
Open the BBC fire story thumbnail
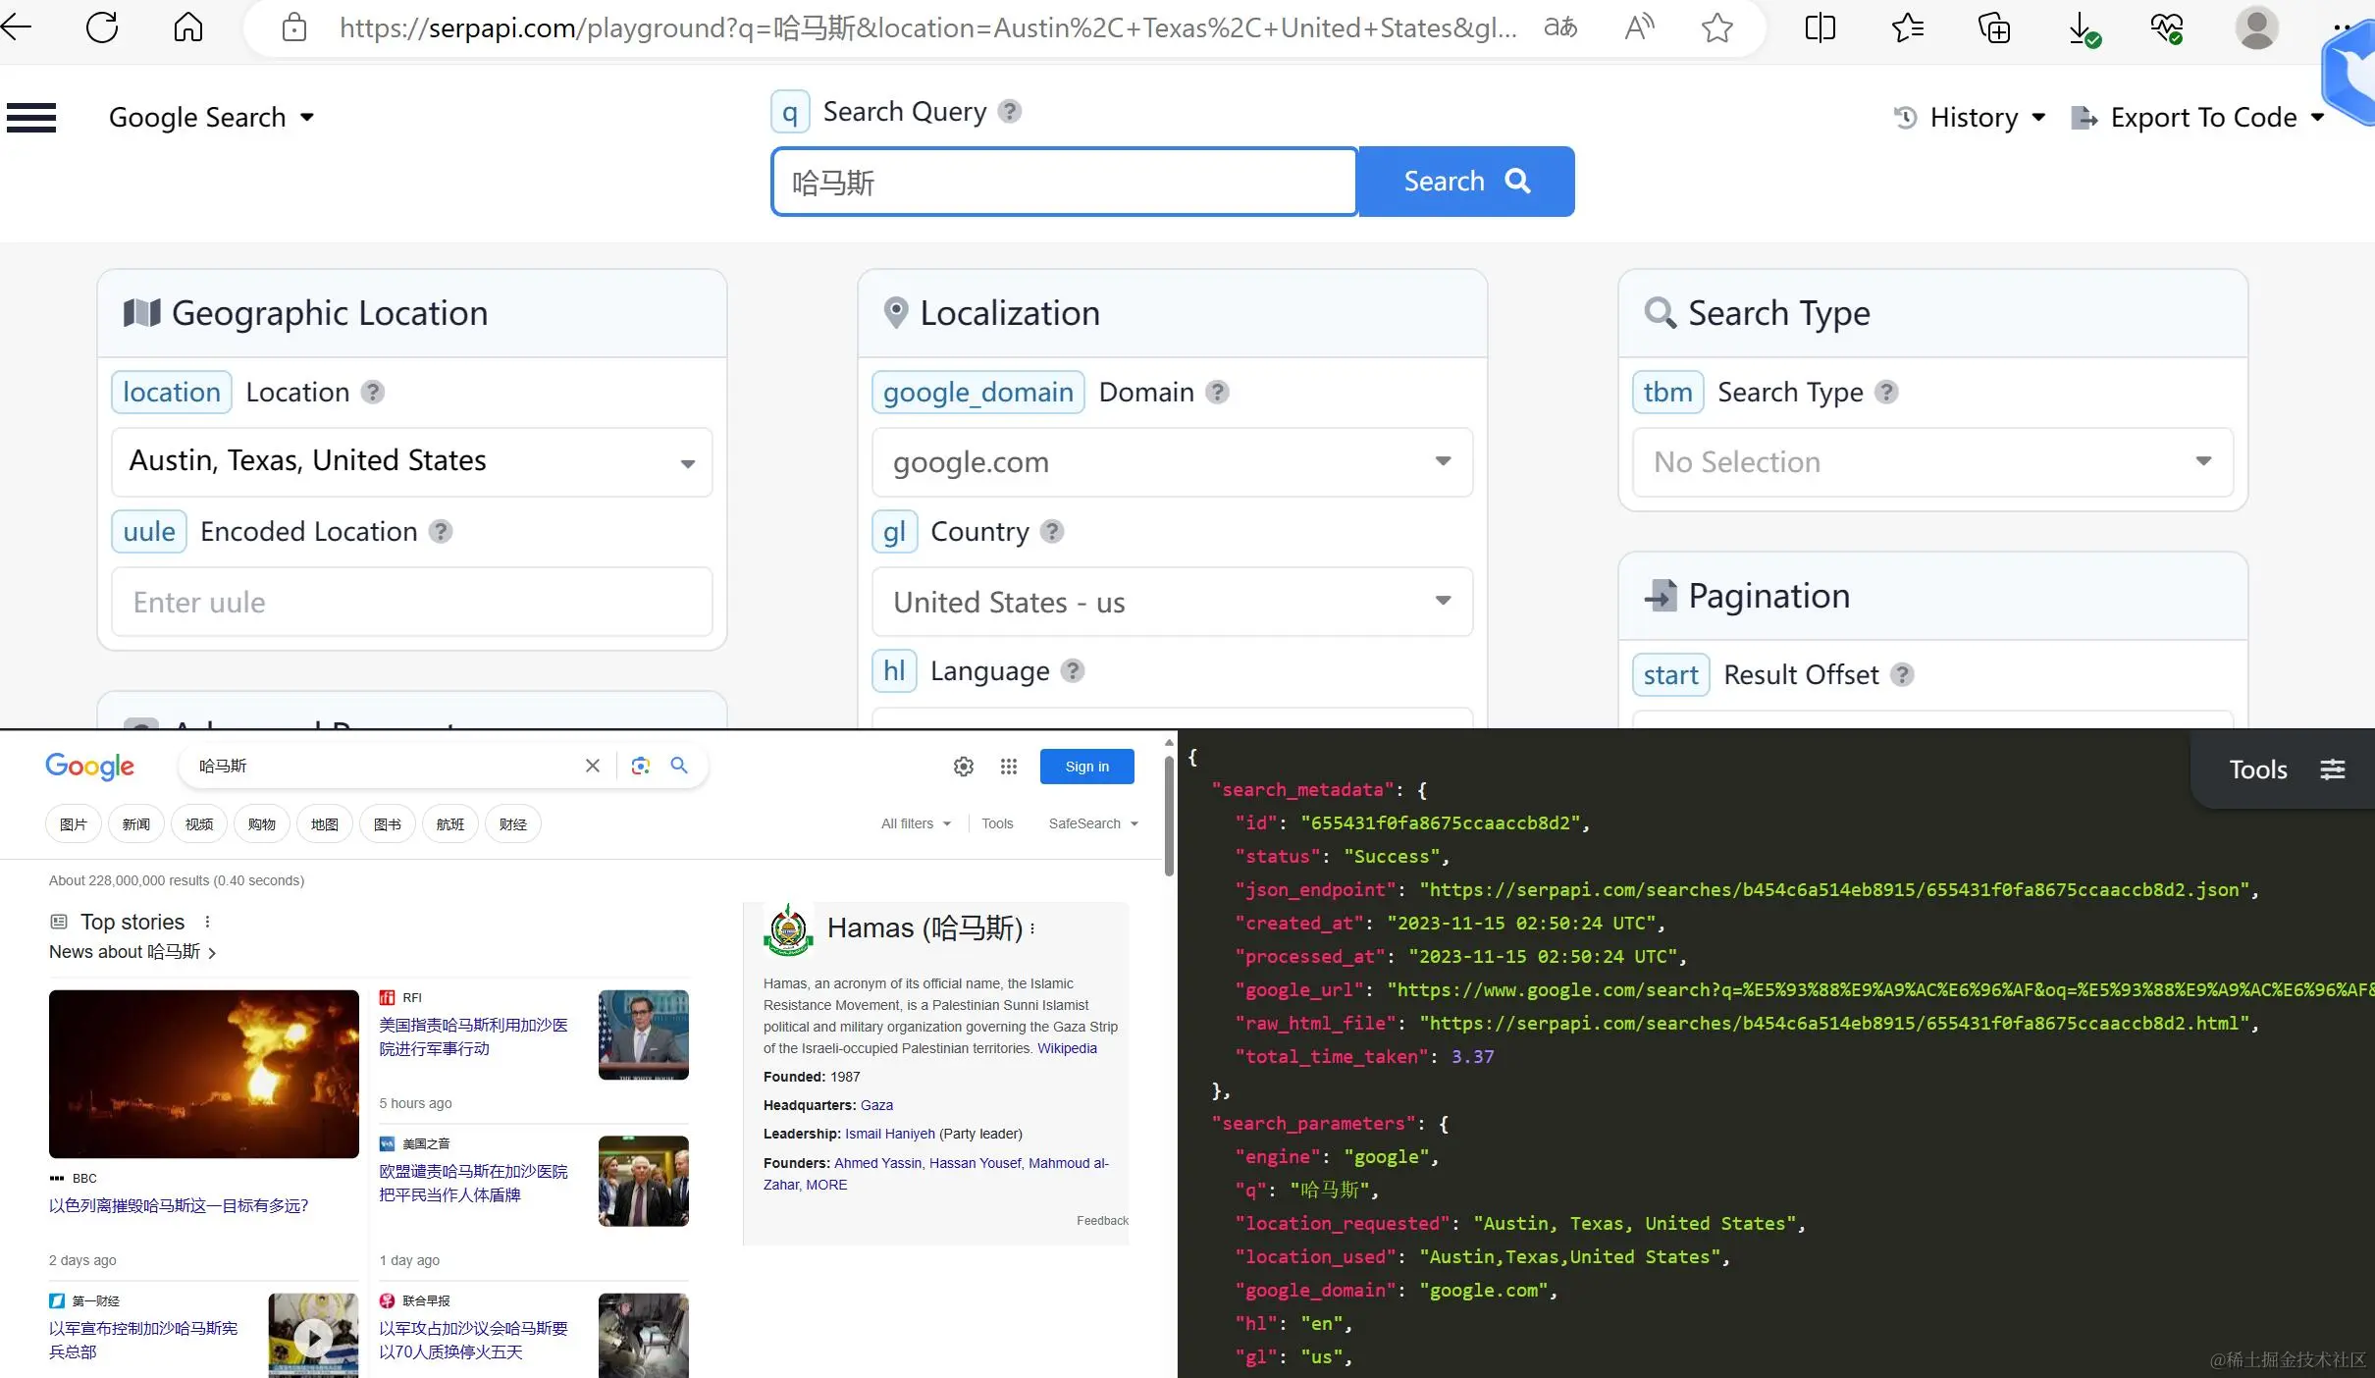(204, 1074)
